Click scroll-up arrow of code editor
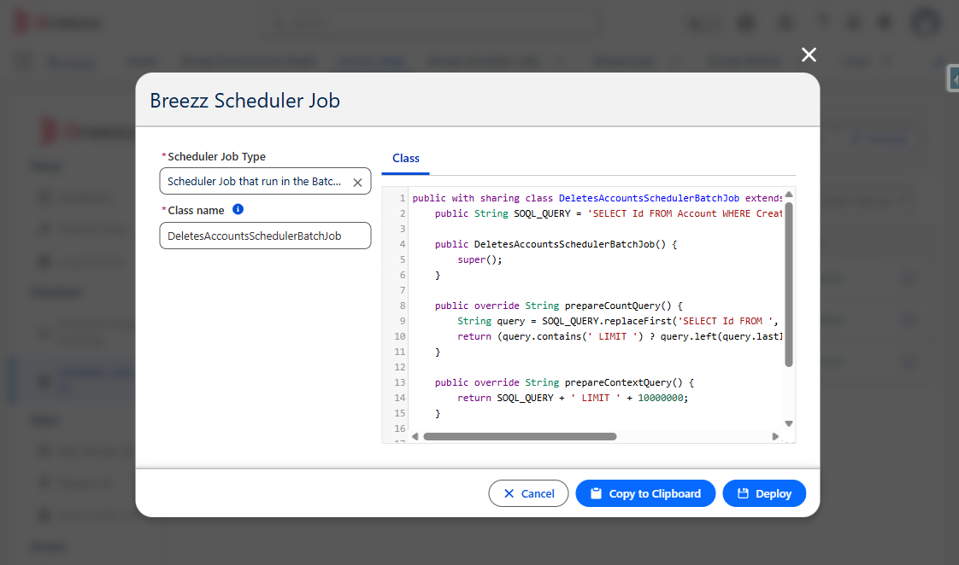959x565 pixels. click(789, 195)
